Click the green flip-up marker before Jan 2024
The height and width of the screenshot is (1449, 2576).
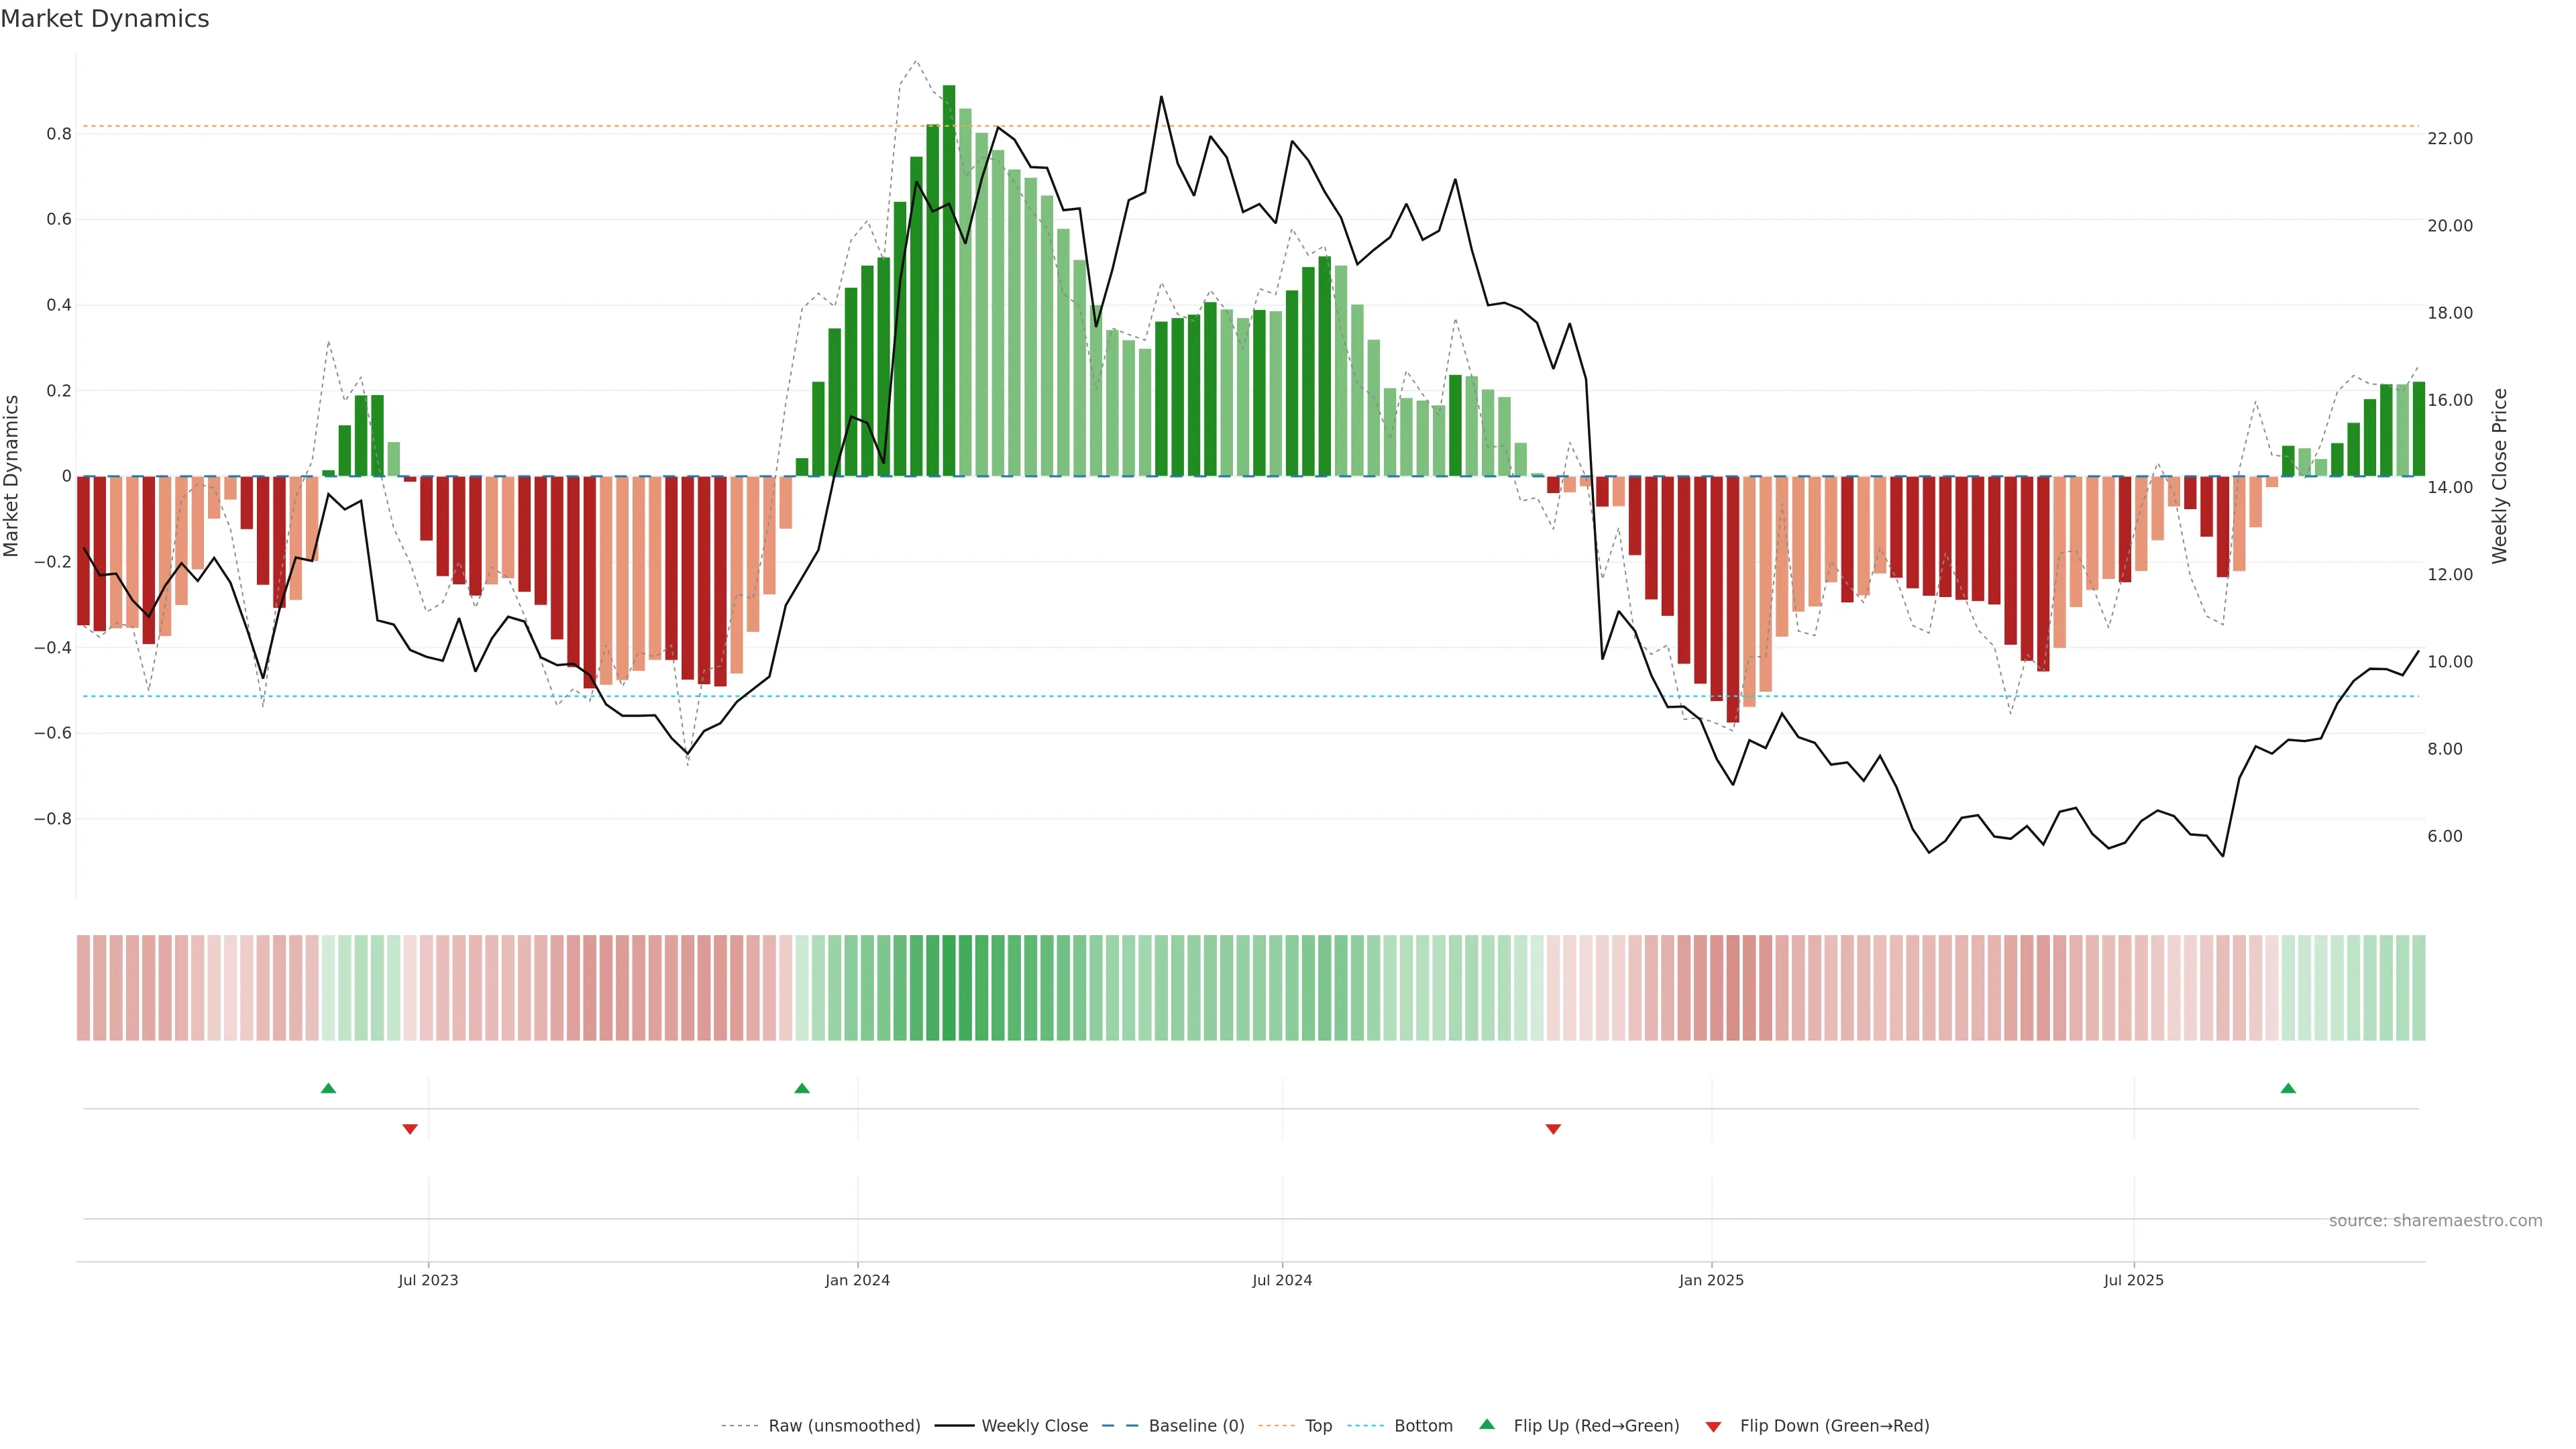pos(802,1088)
